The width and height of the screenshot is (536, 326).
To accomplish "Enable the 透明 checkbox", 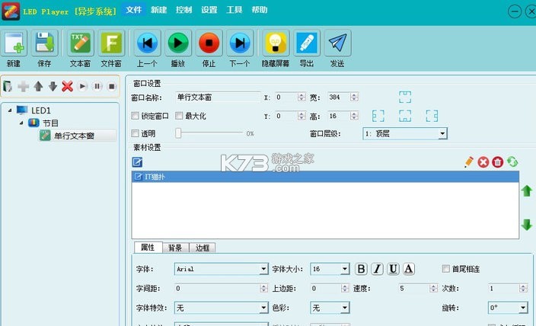I will tap(135, 133).
